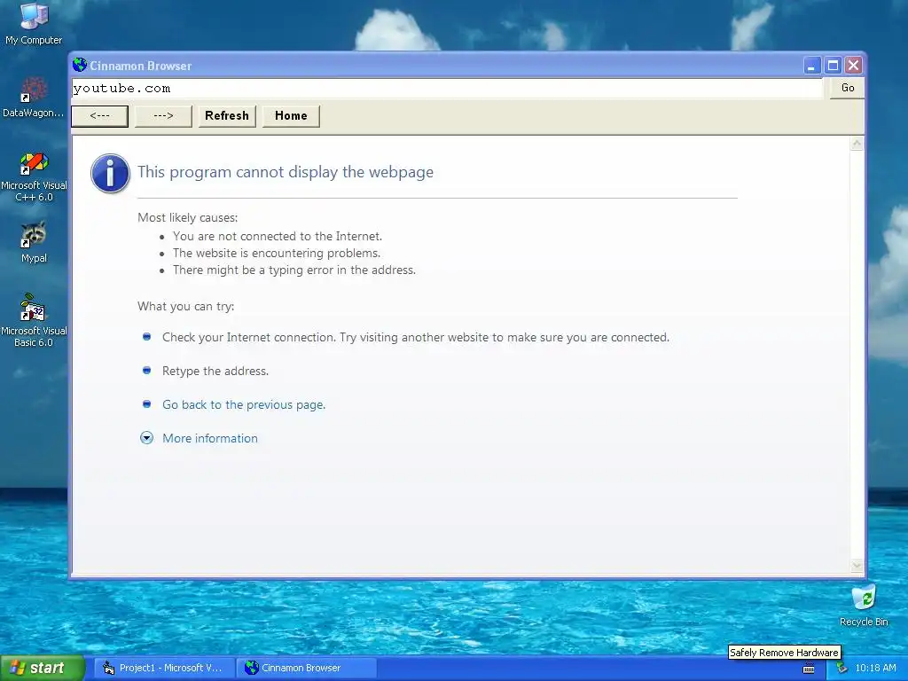Click 'You are not connected to the Internet.'

(278, 236)
